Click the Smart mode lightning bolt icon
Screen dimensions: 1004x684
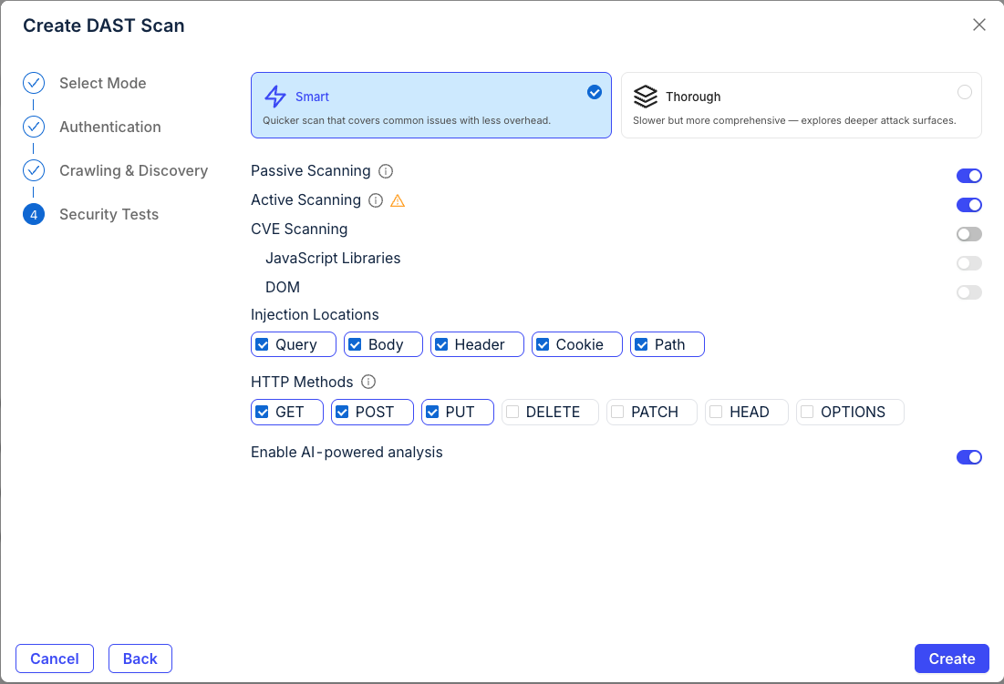pos(274,97)
